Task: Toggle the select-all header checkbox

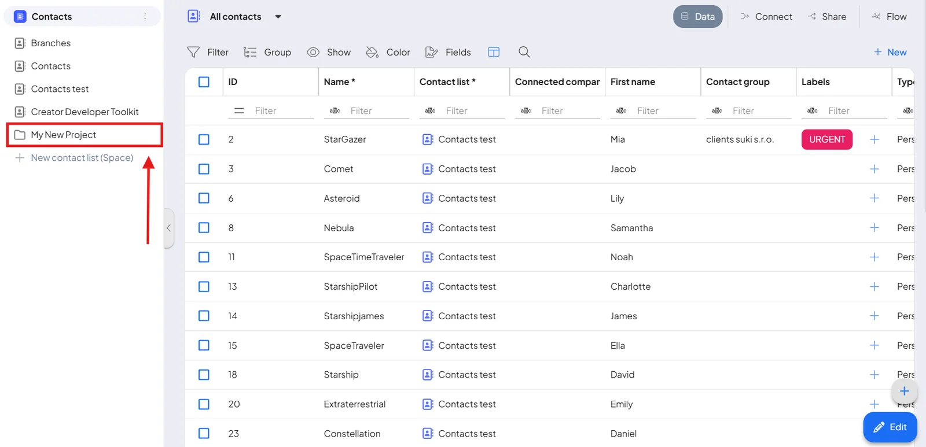Action: (204, 82)
